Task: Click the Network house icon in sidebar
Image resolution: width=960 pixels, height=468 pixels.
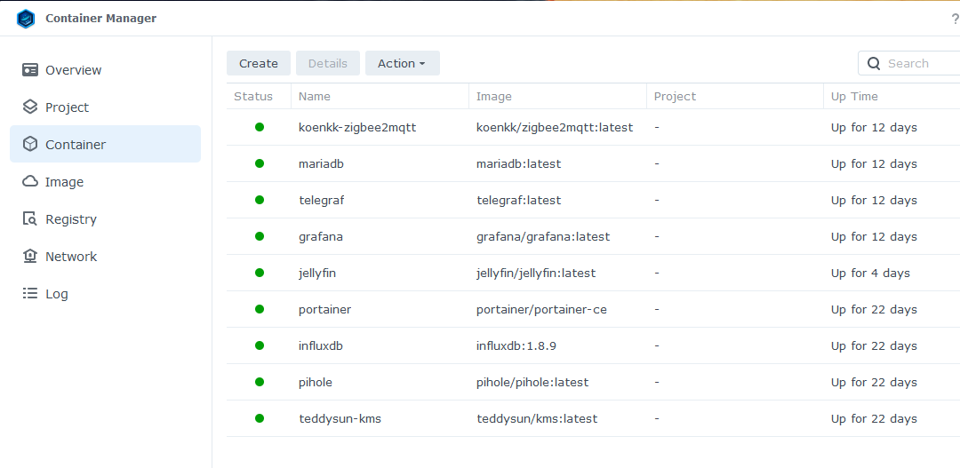Action: point(30,257)
